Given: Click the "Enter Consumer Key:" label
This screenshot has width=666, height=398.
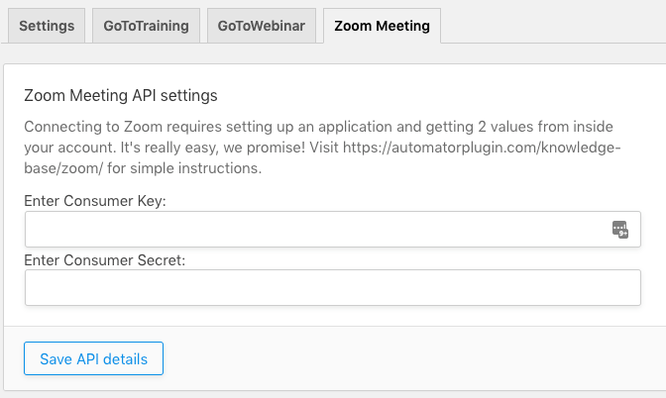Looking at the screenshot, I should 95,201.
